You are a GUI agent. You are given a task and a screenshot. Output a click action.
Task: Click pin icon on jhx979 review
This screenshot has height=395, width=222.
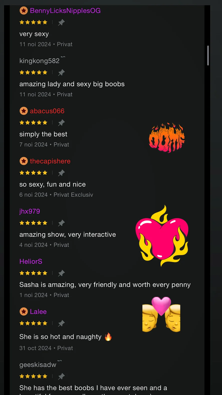click(61, 223)
